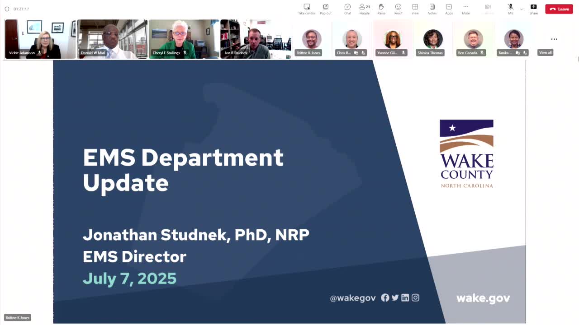Click View all participants button
The width and height of the screenshot is (579, 325).
(x=545, y=52)
